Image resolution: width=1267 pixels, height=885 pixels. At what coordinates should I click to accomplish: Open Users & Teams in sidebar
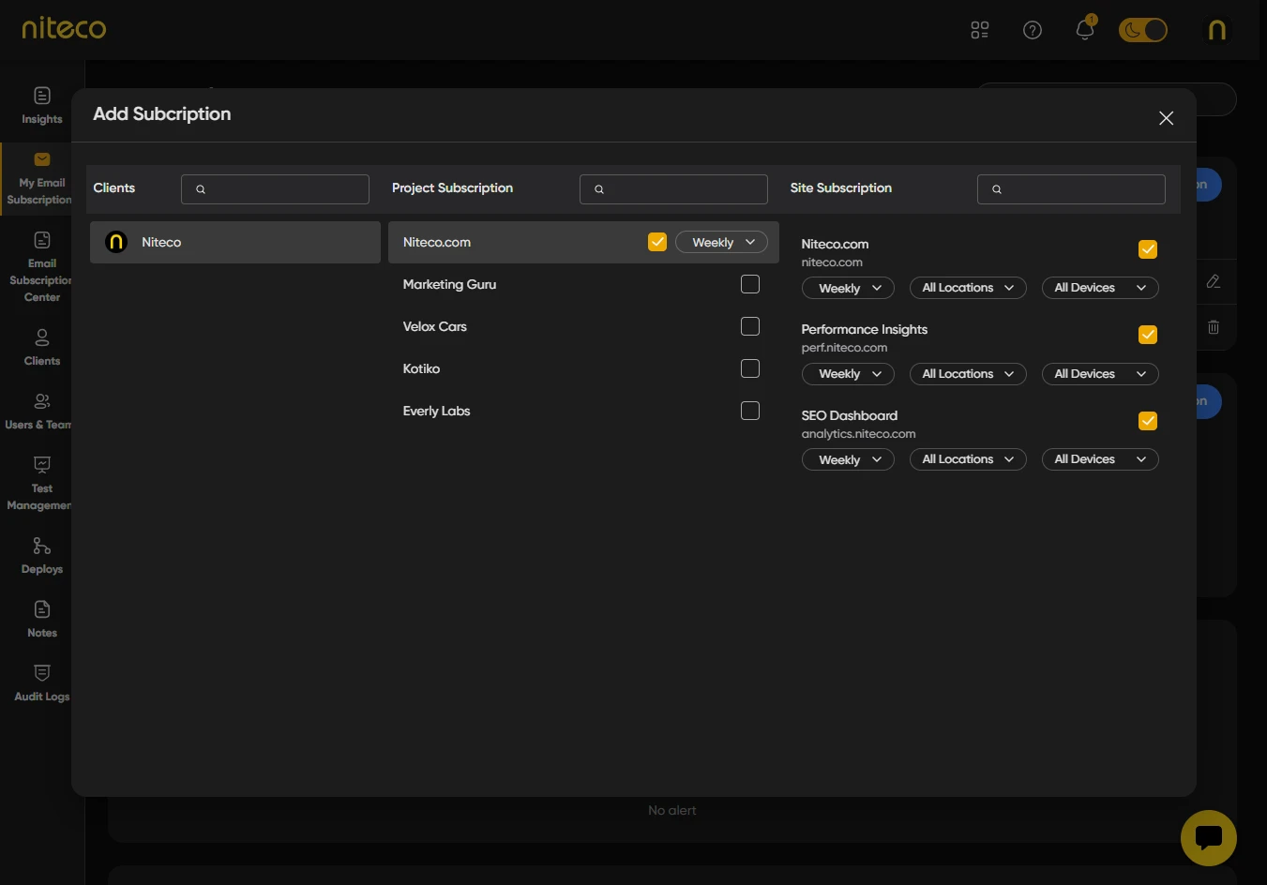(39, 412)
